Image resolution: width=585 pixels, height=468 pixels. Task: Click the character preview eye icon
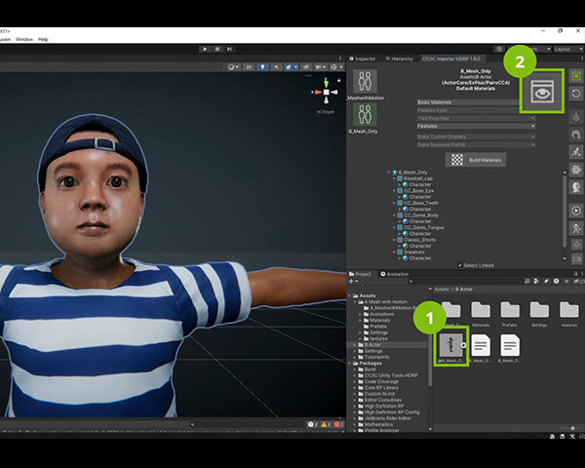pyautogui.click(x=542, y=93)
